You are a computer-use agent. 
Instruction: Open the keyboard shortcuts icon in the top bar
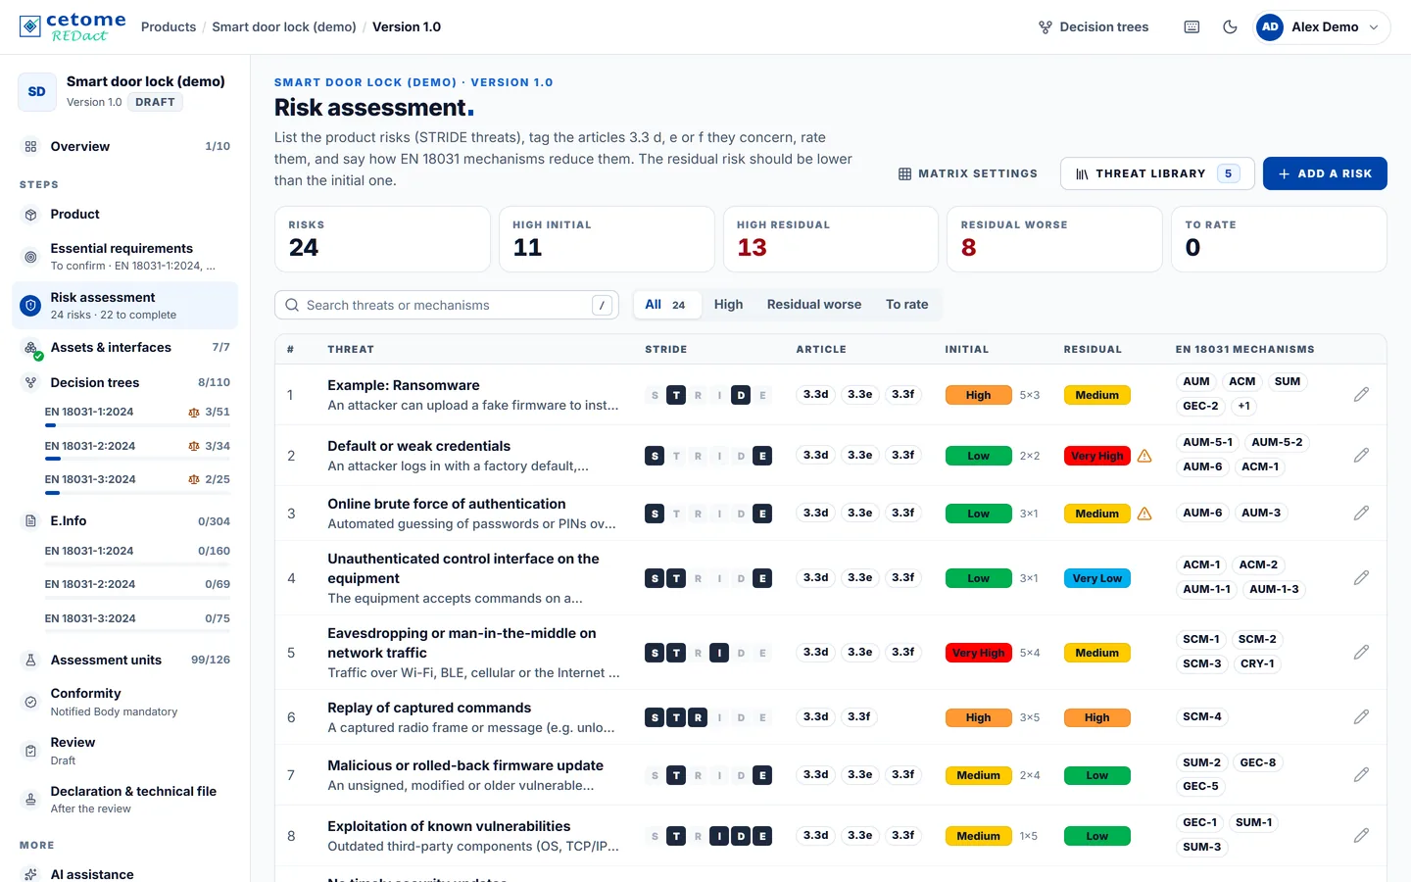click(1192, 27)
